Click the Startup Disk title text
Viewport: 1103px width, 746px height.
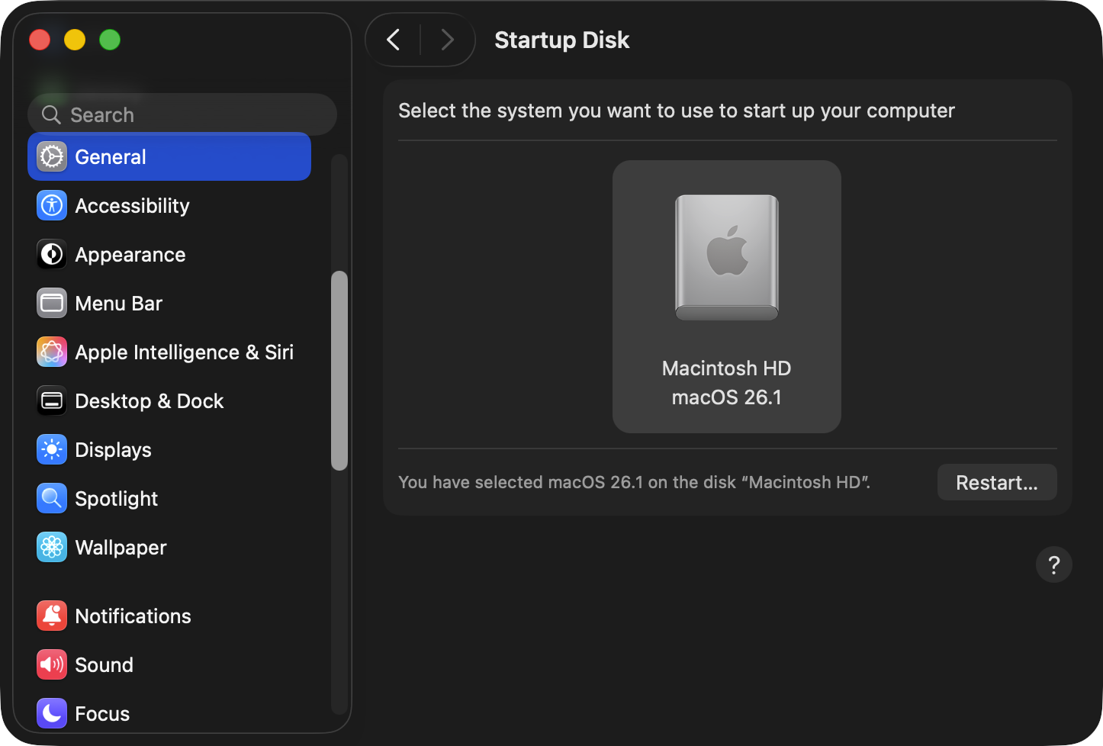[562, 40]
